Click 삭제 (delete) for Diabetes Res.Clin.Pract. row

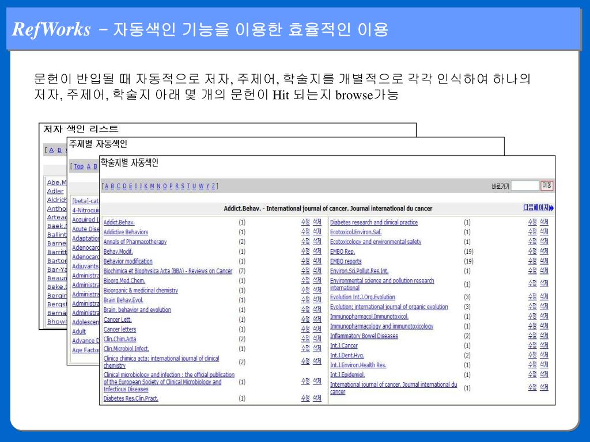[317, 398]
